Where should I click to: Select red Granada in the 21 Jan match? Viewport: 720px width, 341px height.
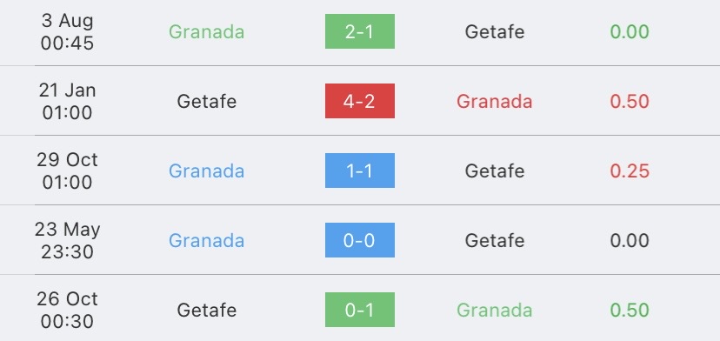495,101
